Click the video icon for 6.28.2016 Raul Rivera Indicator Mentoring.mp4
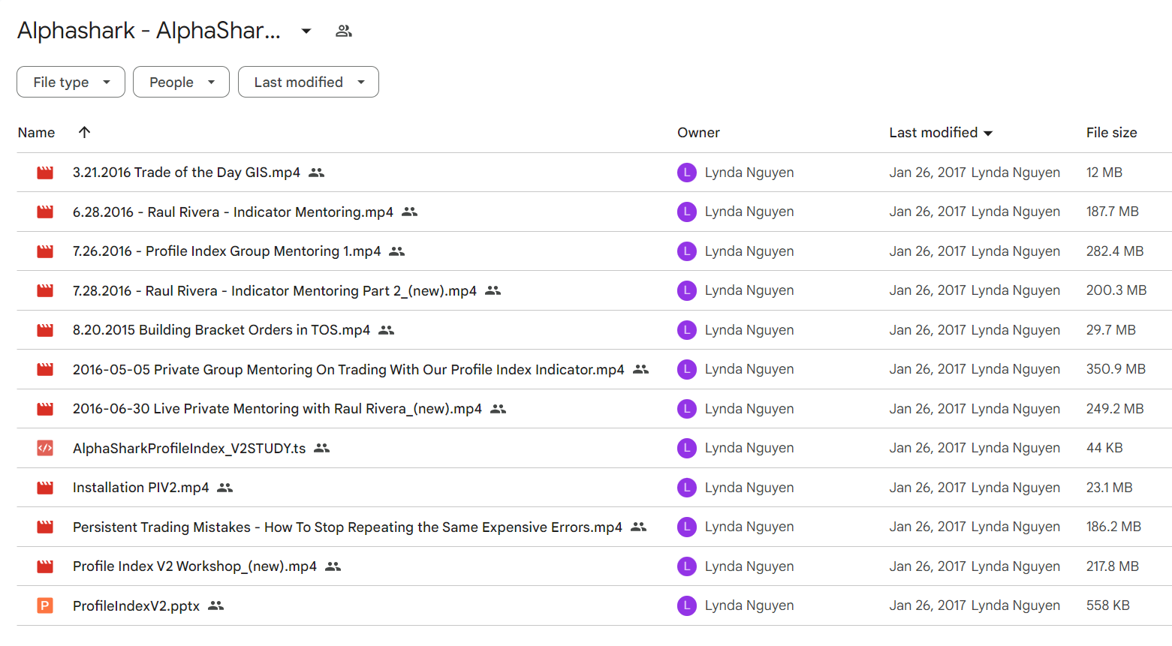Viewport: 1172px width, 646px height. coord(45,212)
